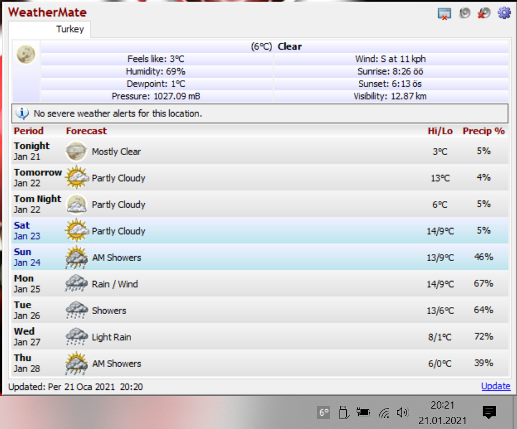Image resolution: width=517 pixels, height=429 pixels.
Task: Click the 'Visibility: 12.87 km' reading
Action: pos(390,96)
